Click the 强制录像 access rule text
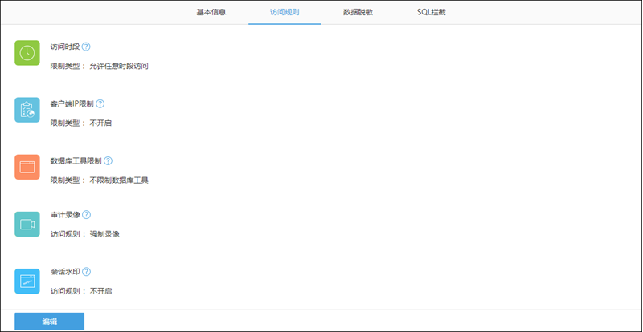 coord(104,234)
